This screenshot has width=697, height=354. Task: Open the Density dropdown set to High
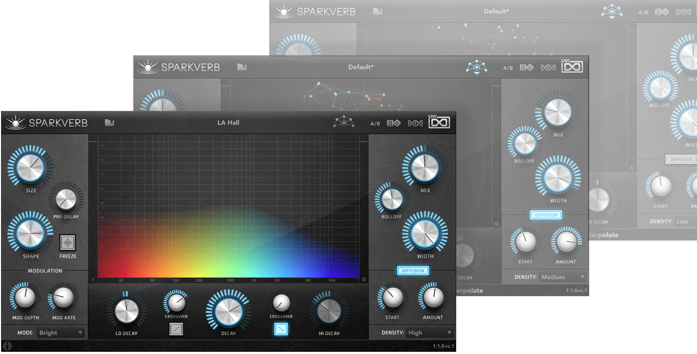(x=430, y=333)
